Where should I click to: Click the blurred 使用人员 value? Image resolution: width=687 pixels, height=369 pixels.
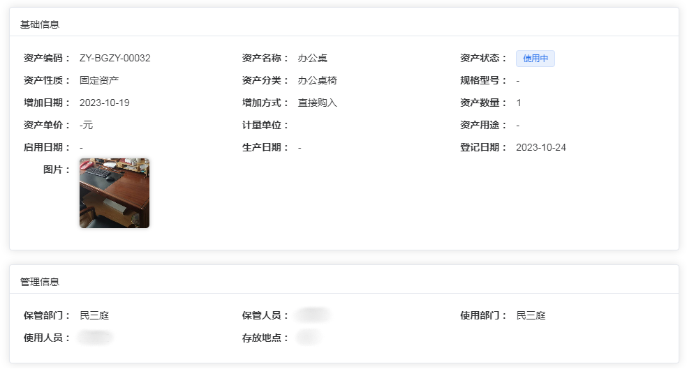click(x=95, y=338)
